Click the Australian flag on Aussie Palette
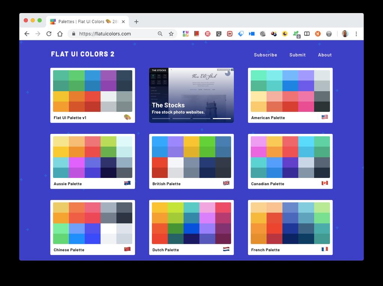 click(127, 183)
